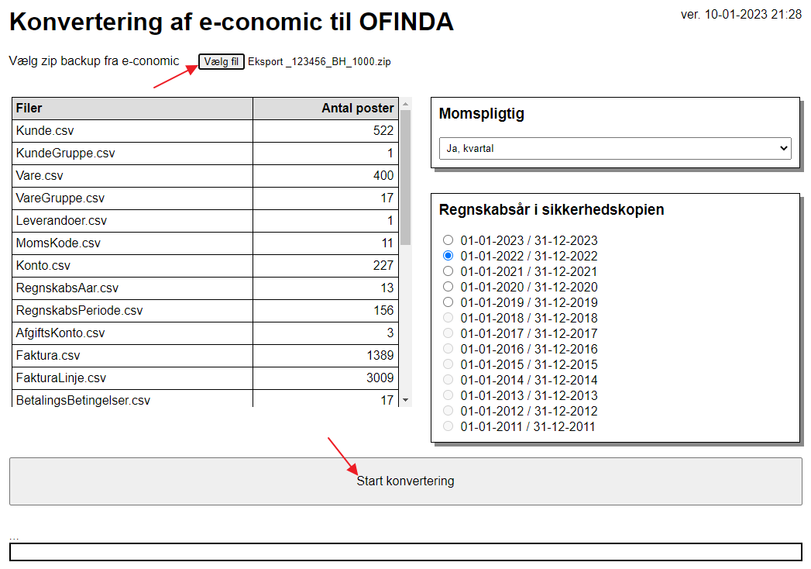
Task: Click the Kunde.csv row
Action: [x=204, y=131]
